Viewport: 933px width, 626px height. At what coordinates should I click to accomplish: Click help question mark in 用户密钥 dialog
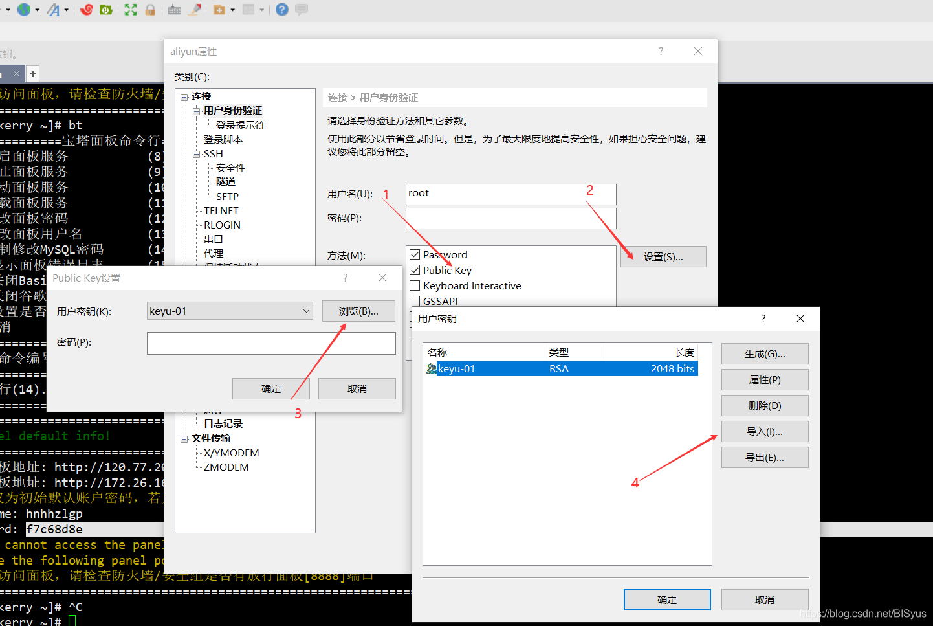(763, 319)
